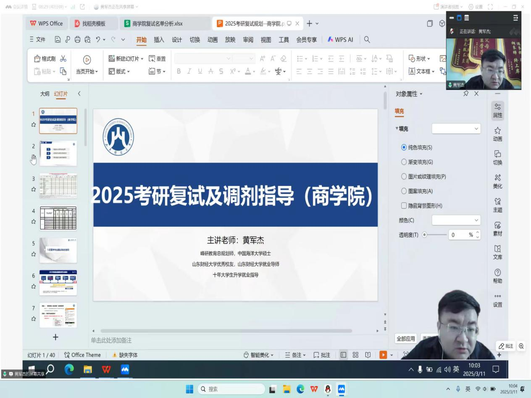Switch to 设计 ribbon tab
531x398 pixels.
click(177, 39)
